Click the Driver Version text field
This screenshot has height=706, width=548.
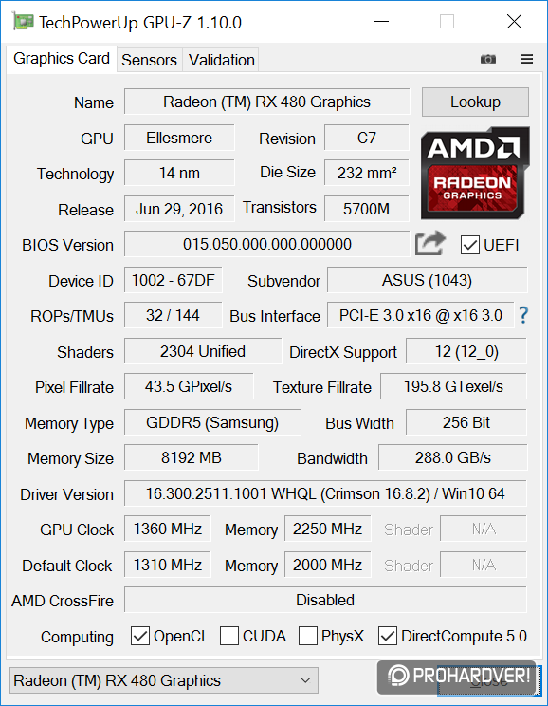325,493
